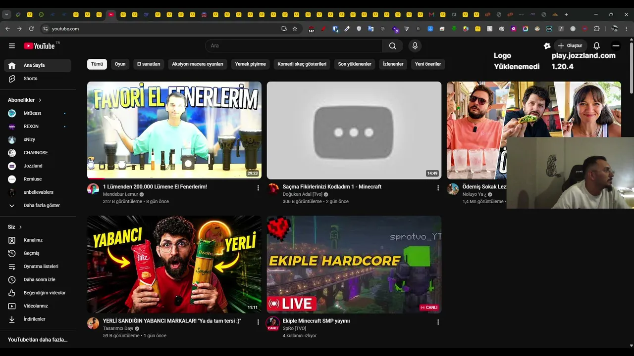Open Videolarınız in sidebar

pos(38,306)
